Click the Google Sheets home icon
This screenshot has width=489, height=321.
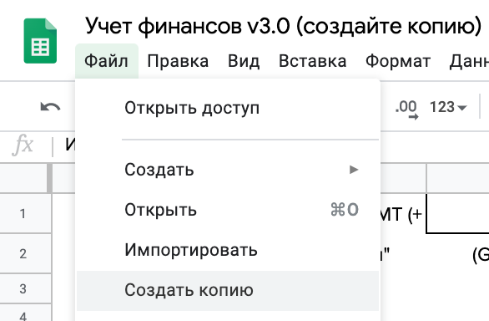tap(40, 41)
